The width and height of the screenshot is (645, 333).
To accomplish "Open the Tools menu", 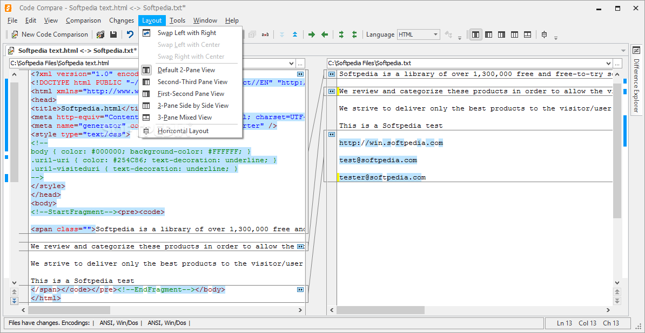I will pyautogui.click(x=177, y=20).
